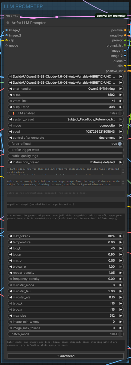Click the image_2 output socket dot
131x365 pixels.
(x=125, y=56)
